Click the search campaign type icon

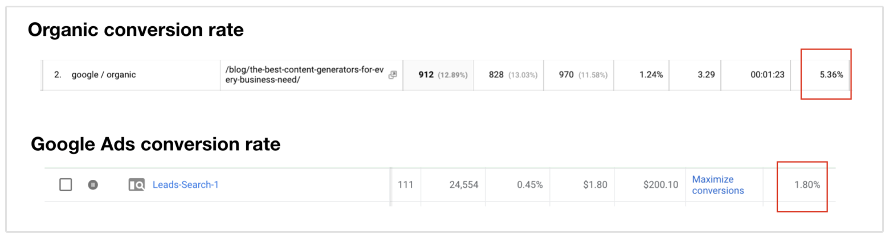pos(137,184)
